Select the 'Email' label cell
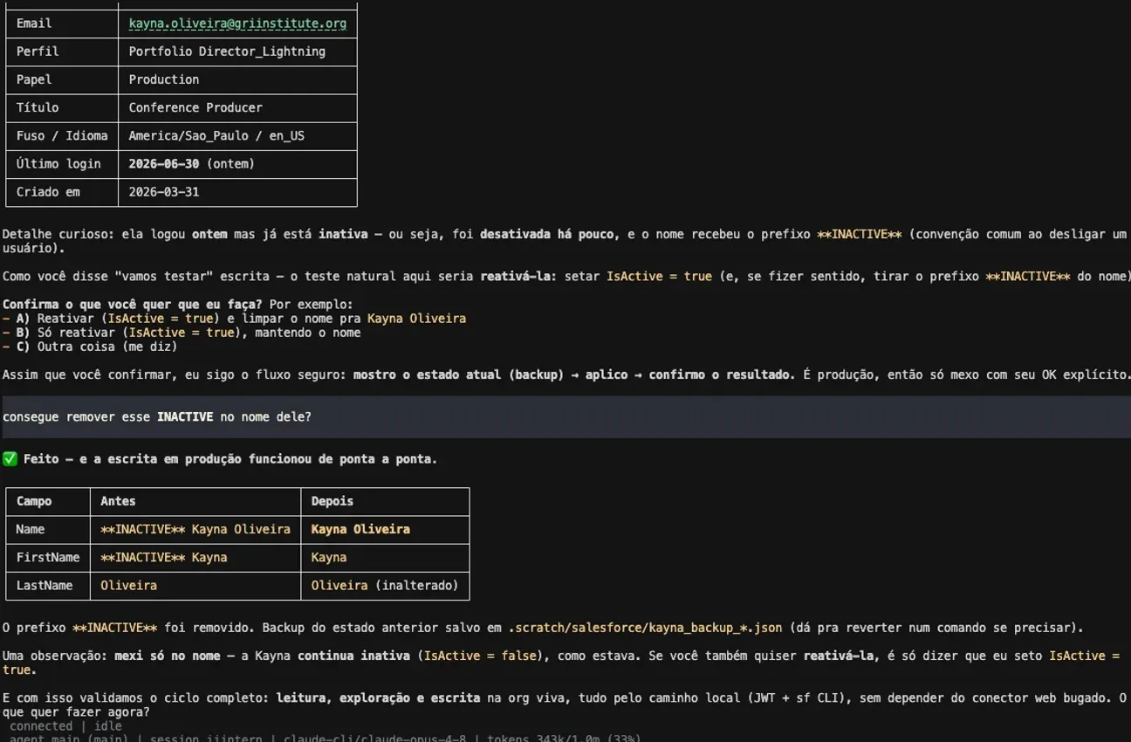 click(62, 24)
